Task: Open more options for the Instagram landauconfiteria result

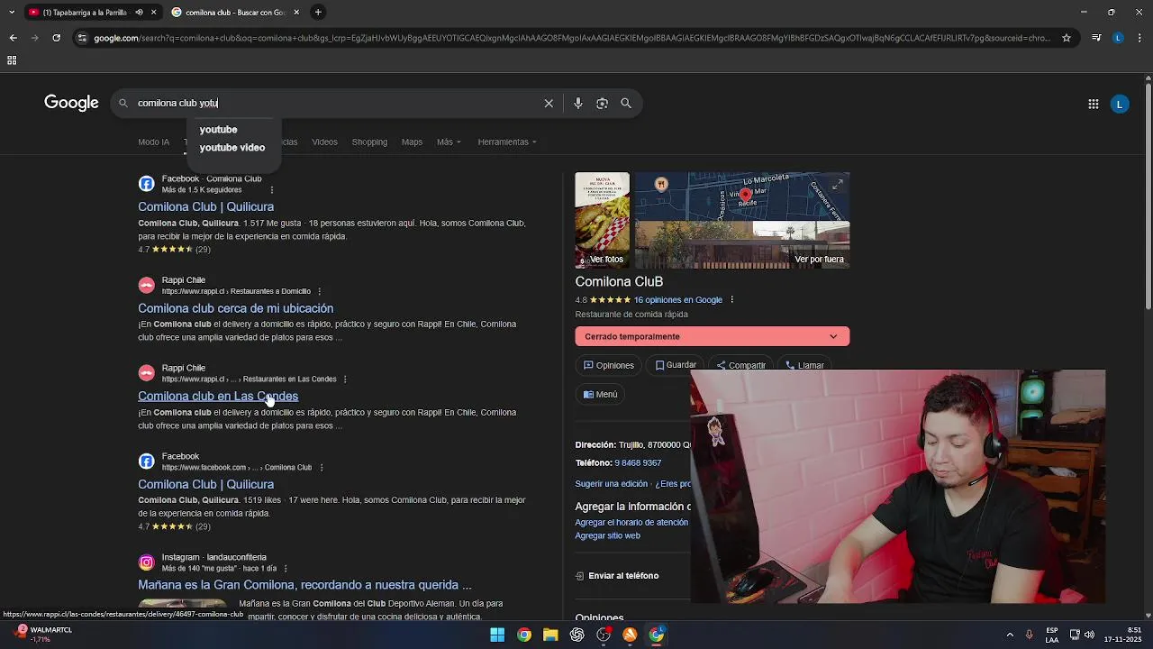Action: point(286,569)
